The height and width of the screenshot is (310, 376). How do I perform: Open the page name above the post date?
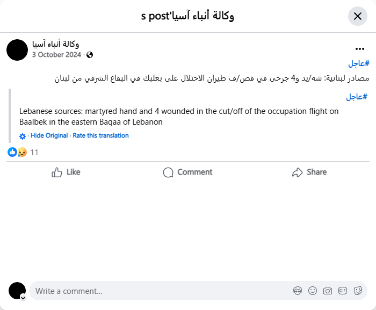(56, 44)
